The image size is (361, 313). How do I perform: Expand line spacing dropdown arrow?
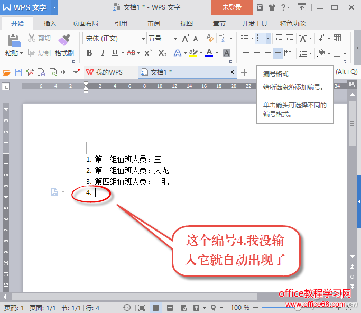(311, 53)
